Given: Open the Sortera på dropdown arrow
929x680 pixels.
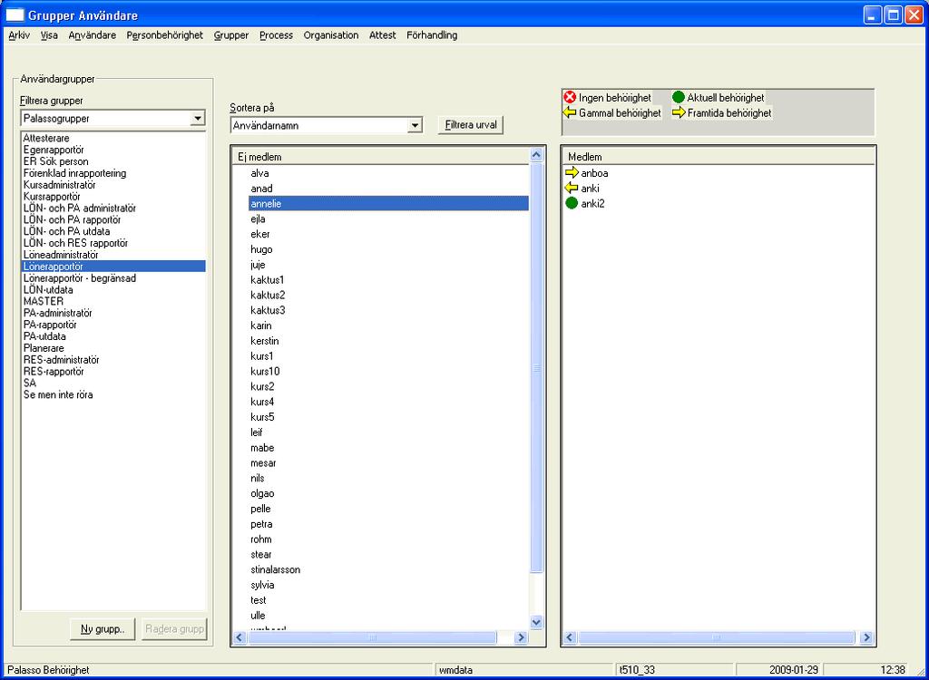Looking at the screenshot, I should coord(415,126).
